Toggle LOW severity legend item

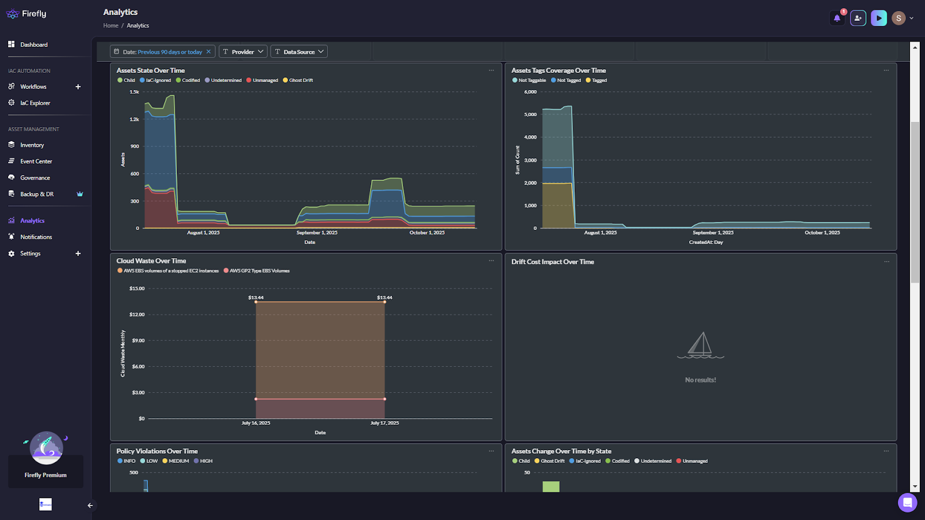(149, 461)
